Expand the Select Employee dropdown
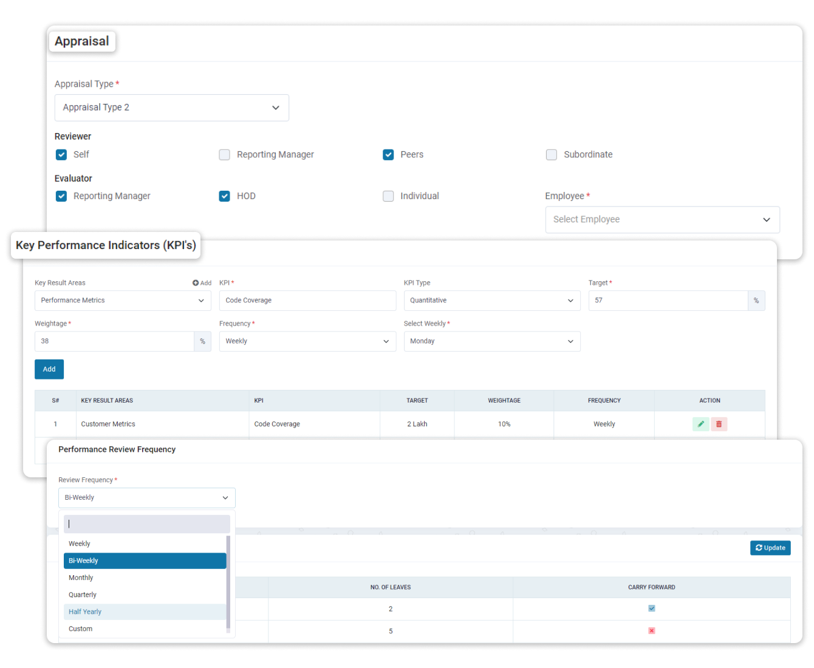 coord(662,220)
